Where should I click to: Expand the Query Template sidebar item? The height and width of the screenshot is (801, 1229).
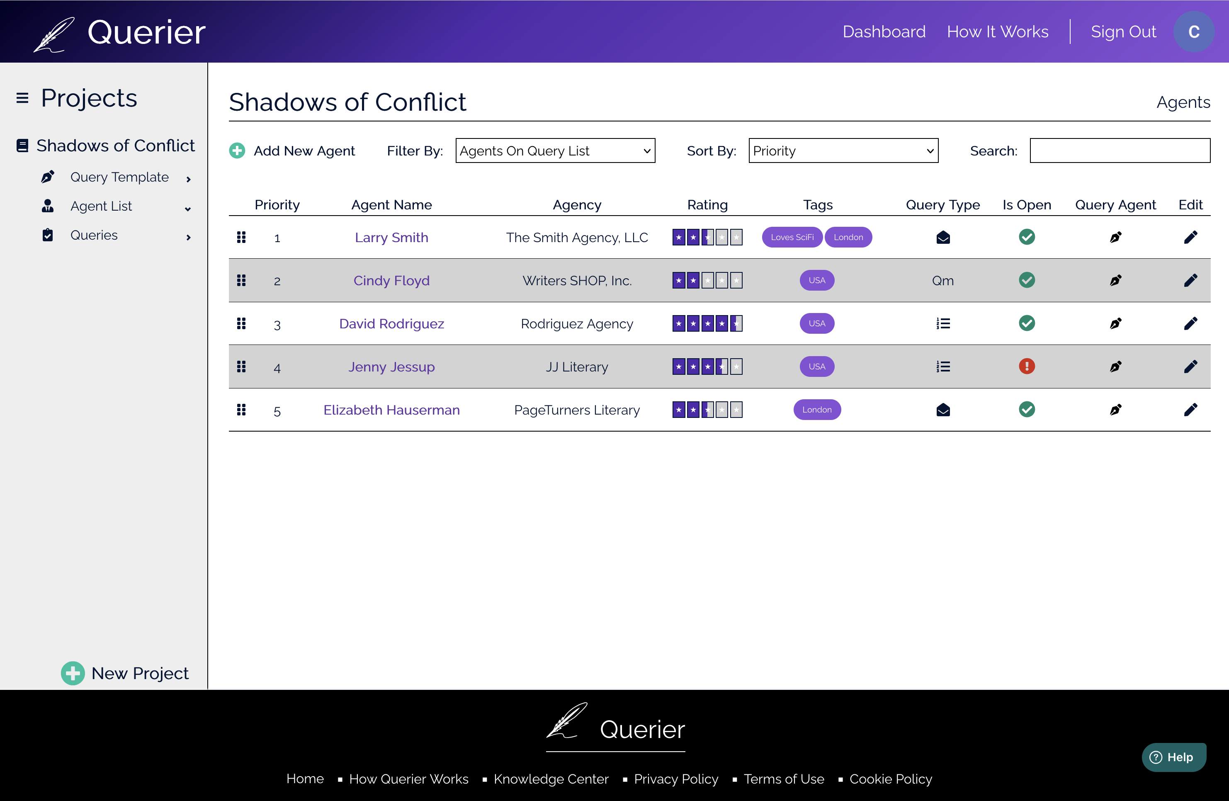pyautogui.click(x=119, y=177)
